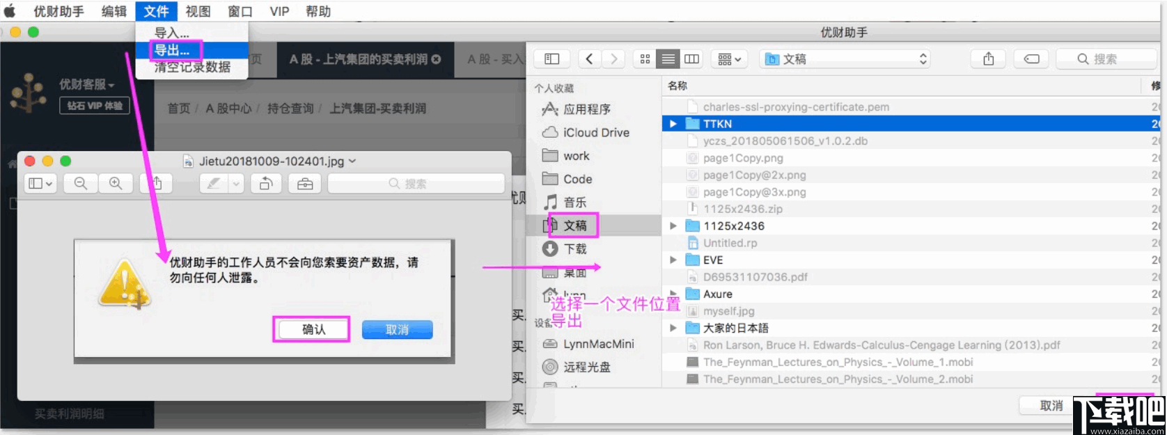Click the markup pen icon in Preview
Screen dimensions: 1167x435
point(214,184)
